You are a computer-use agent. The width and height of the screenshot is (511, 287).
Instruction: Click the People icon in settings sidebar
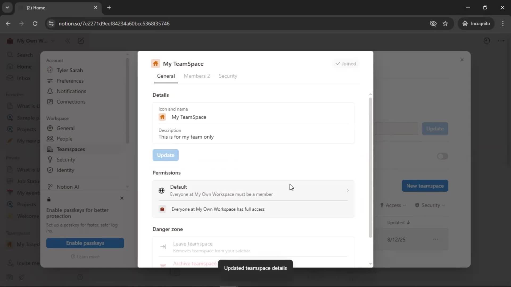(50, 139)
